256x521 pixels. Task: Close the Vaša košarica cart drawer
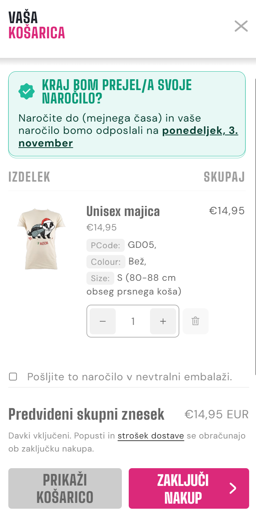coord(241,26)
